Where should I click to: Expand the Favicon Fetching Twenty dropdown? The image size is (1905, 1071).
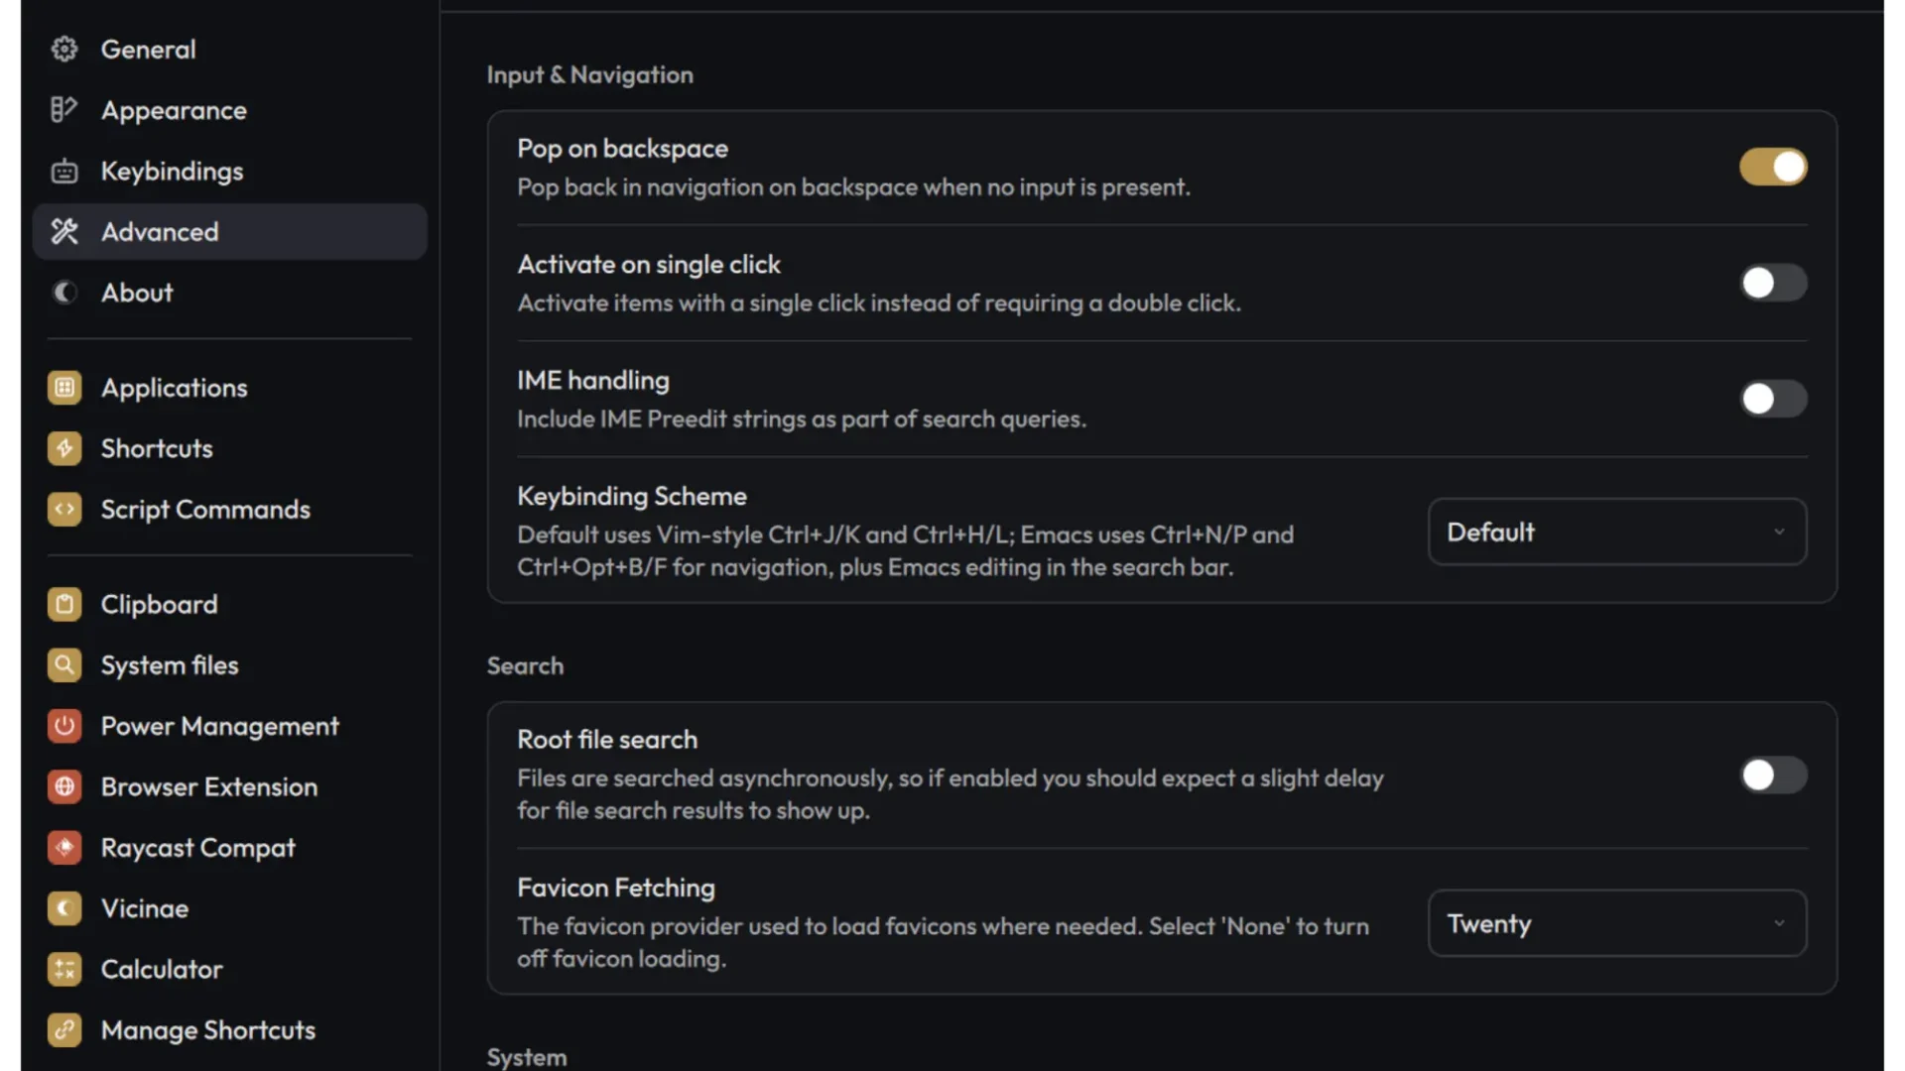[1617, 923]
